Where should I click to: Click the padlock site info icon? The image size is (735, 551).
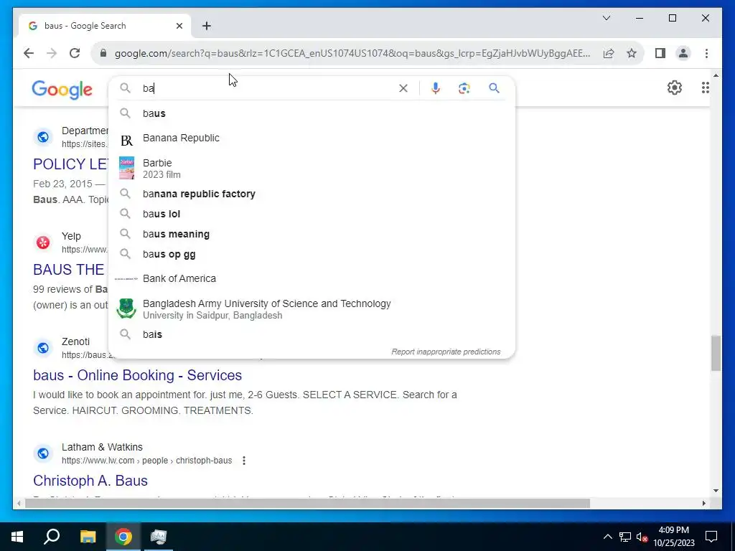point(103,53)
